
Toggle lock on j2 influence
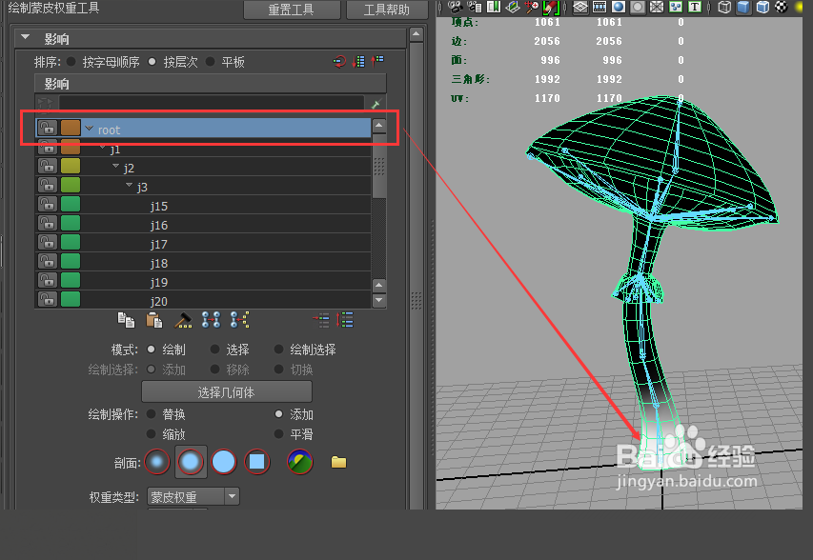point(47,167)
